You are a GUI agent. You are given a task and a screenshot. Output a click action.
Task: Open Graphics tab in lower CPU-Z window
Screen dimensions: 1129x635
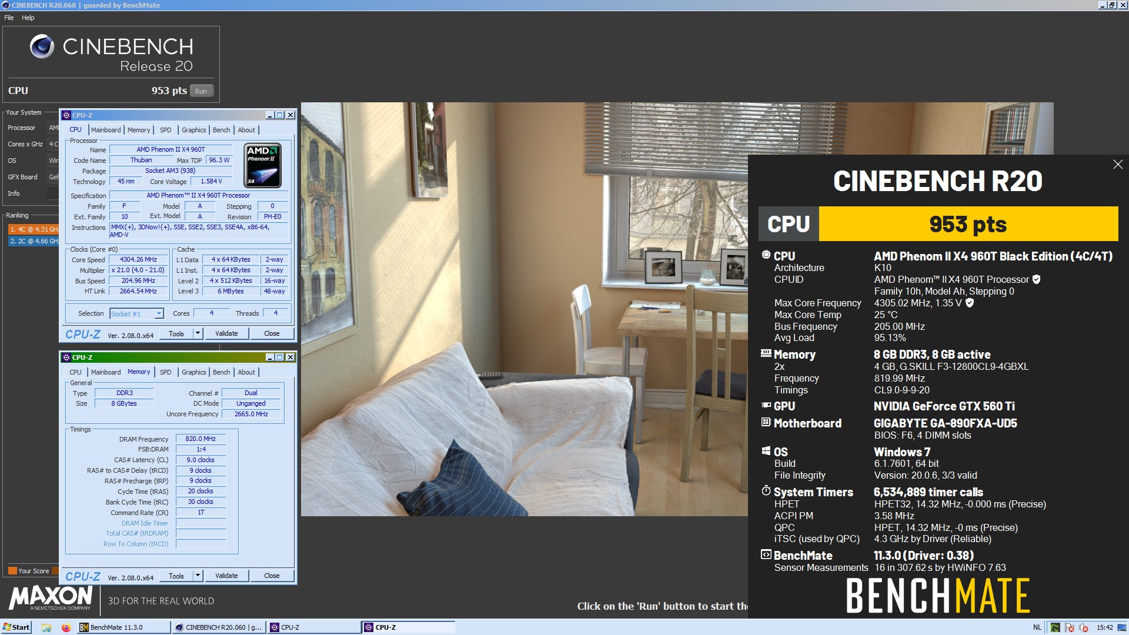193,372
